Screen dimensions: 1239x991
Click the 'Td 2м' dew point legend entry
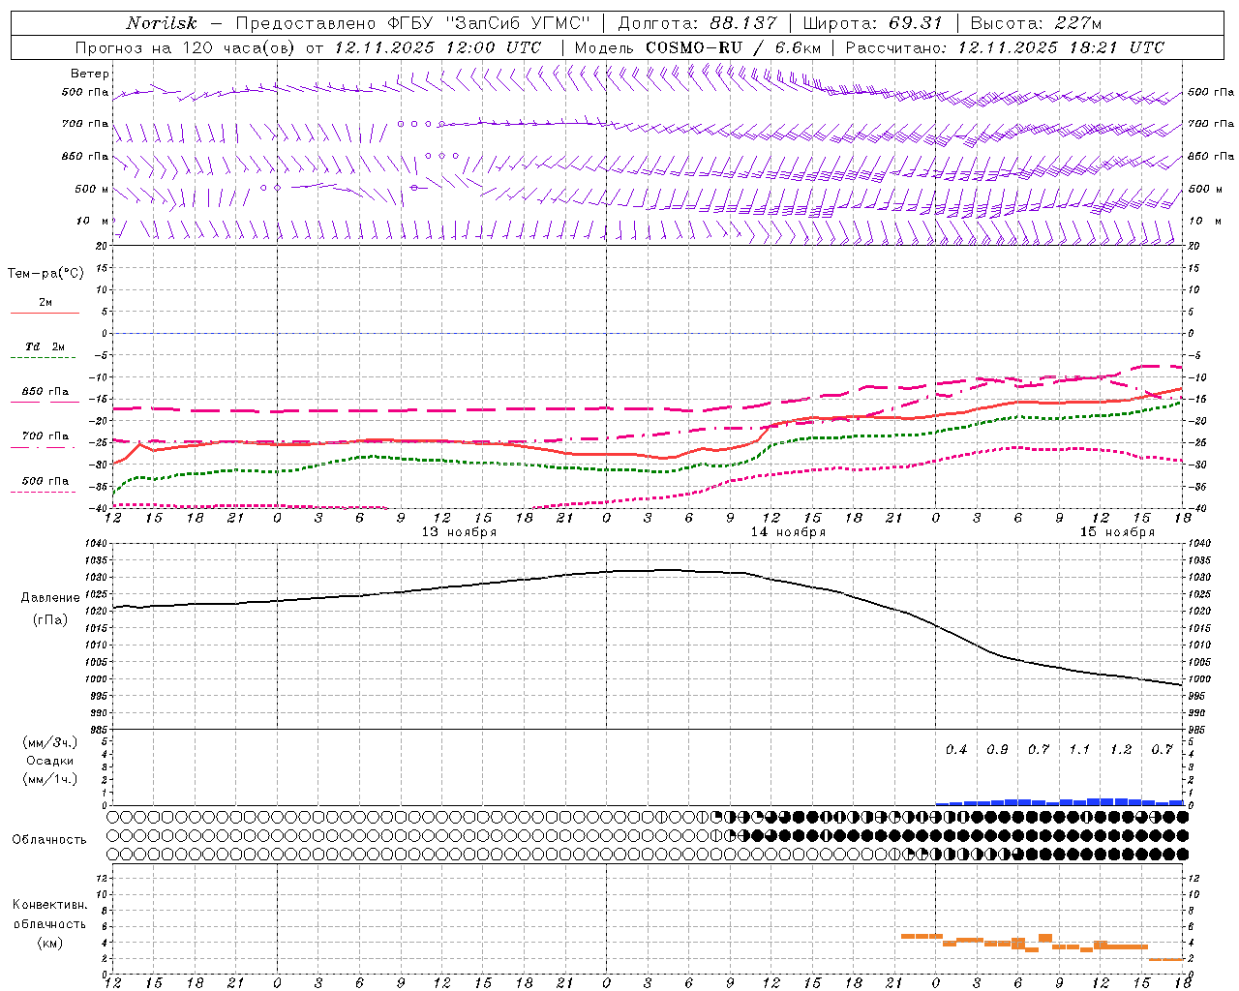click(x=45, y=346)
